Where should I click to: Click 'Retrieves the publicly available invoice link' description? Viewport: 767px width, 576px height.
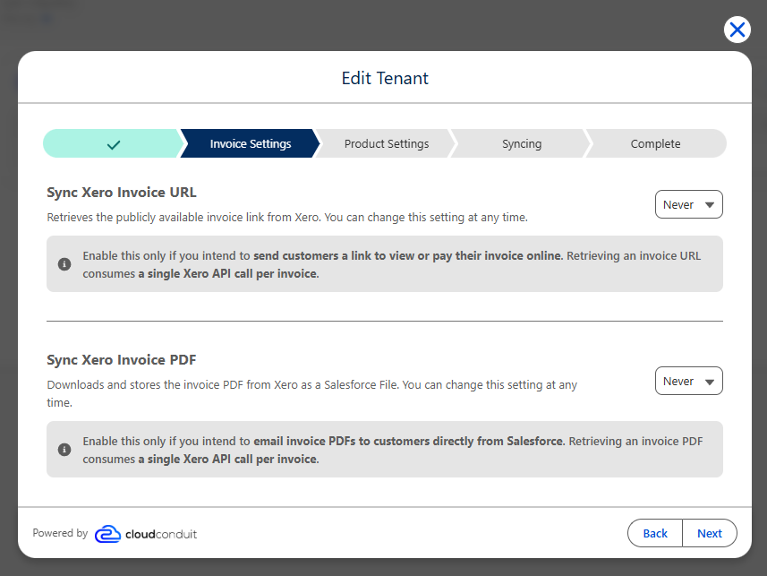click(x=287, y=217)
